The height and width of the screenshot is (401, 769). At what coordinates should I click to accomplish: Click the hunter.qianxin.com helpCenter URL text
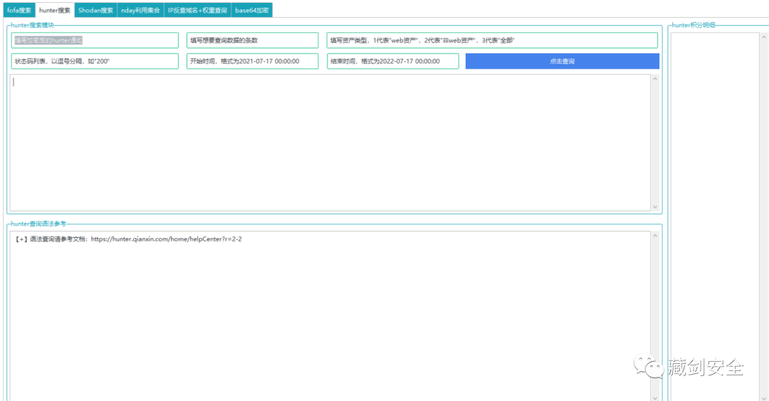click(166, 239)
